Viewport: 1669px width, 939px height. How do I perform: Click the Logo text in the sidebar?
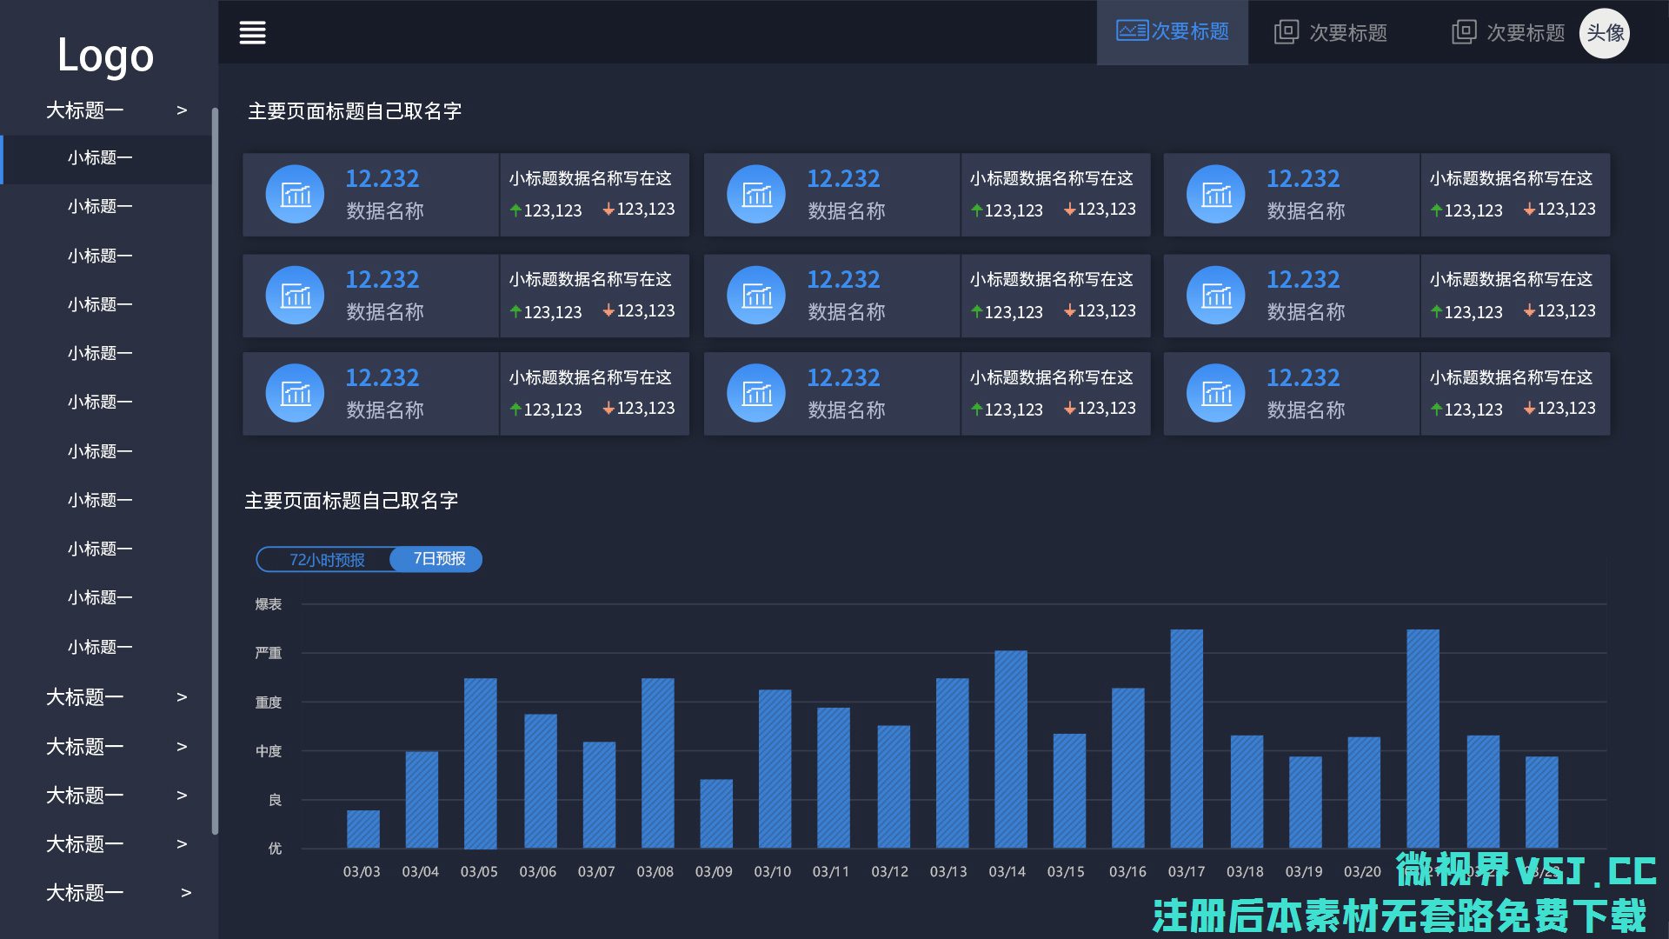click(105, 56)
